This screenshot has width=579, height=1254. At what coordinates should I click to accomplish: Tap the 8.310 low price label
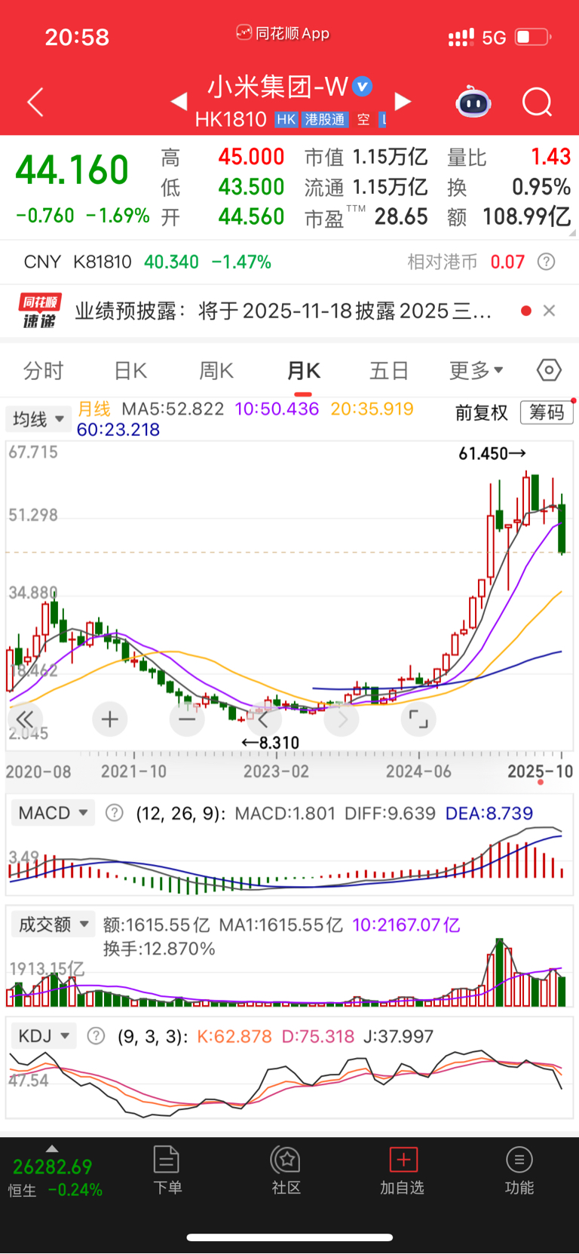coord(270,743)
